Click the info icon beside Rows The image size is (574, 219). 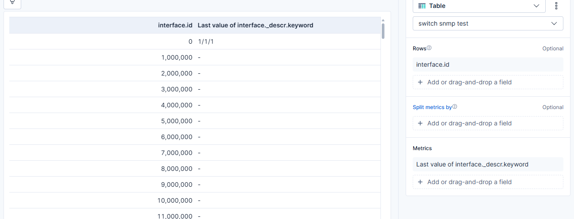429,48
